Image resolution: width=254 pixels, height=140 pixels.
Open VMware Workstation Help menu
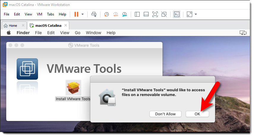point(62,14)
